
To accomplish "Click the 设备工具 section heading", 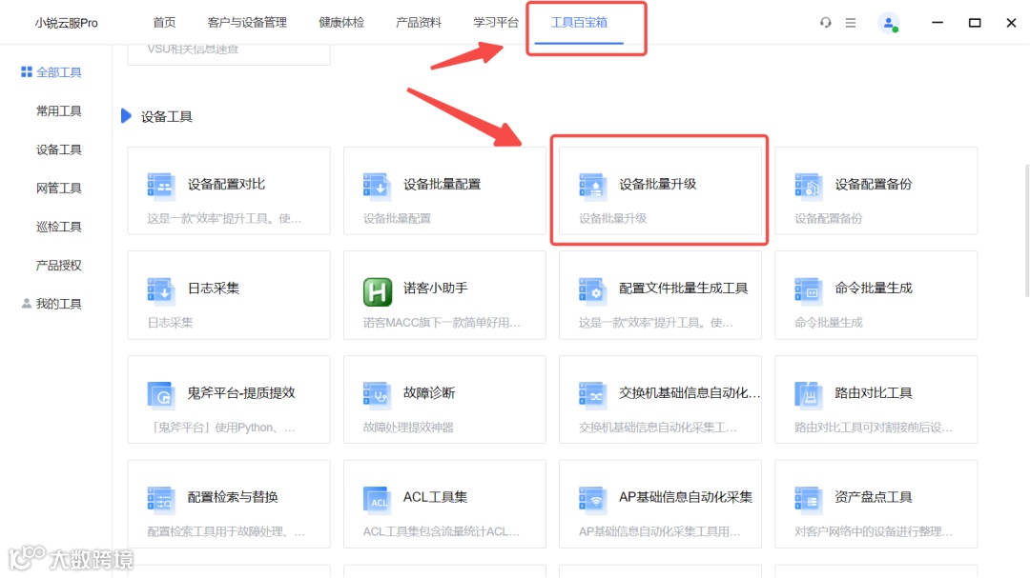I will coord(166,117).
